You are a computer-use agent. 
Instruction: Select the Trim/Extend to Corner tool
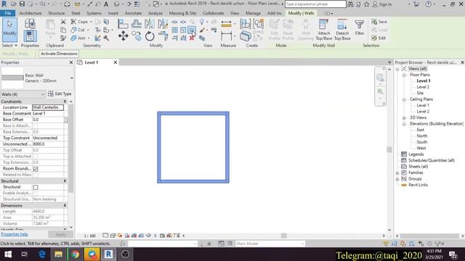(x=163, y=36)
